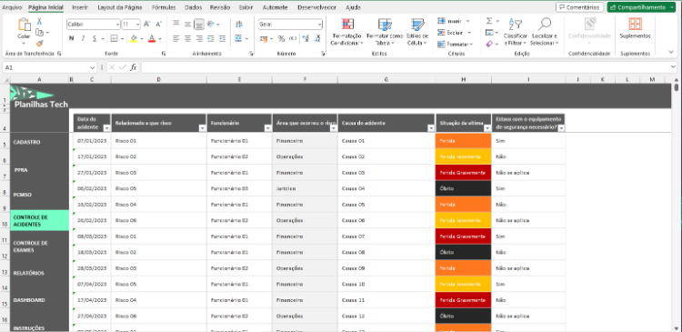Image resolution: width=682 pixels, height=332 pixels.
Task: Align text to top of cell
Action: pos(176,24)
